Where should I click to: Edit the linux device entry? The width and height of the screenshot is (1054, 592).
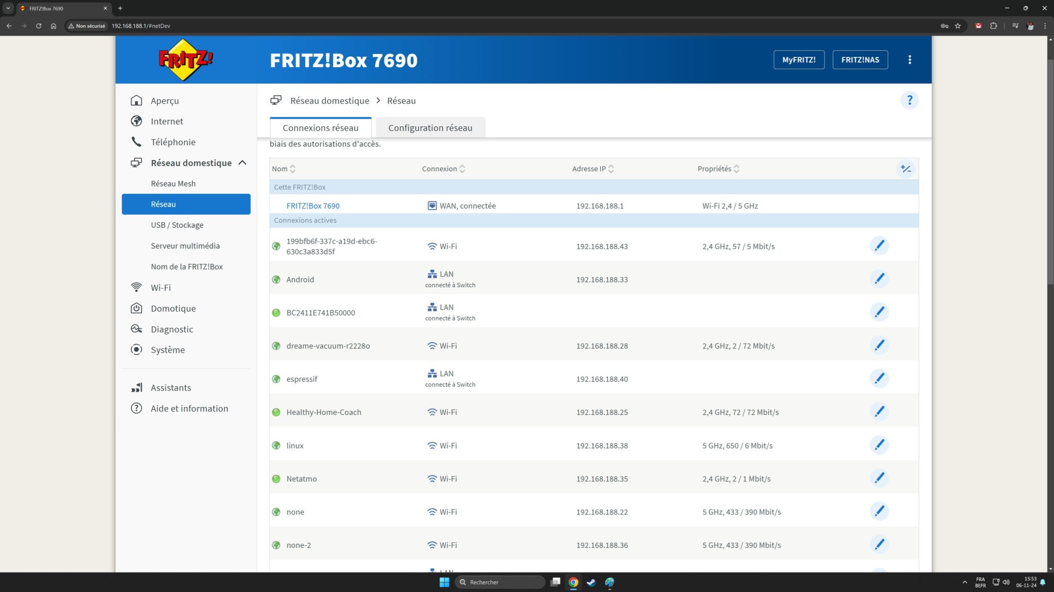pos(879,445)
